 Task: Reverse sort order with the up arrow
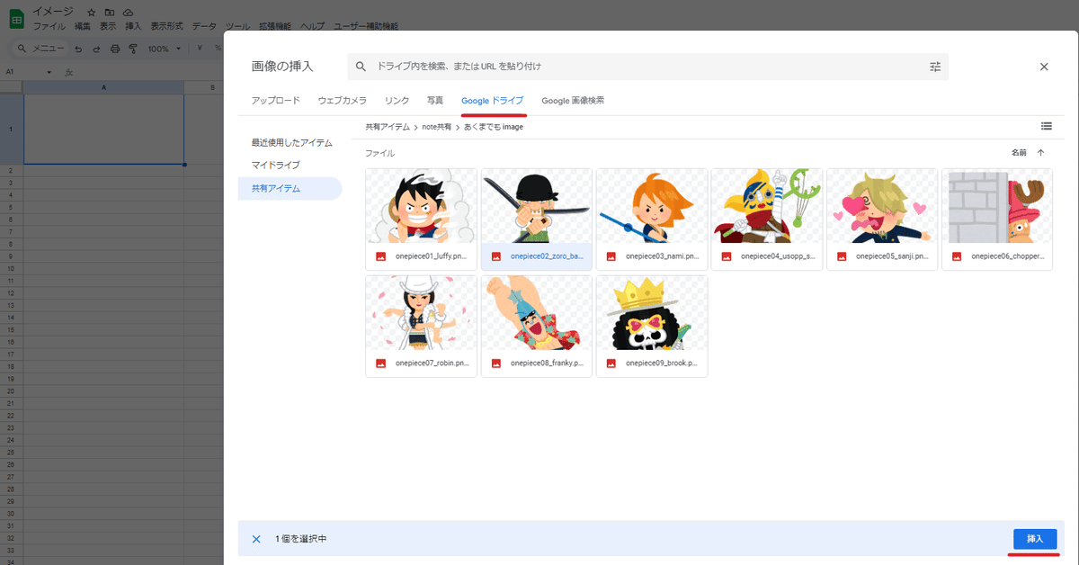(1041, 153)
